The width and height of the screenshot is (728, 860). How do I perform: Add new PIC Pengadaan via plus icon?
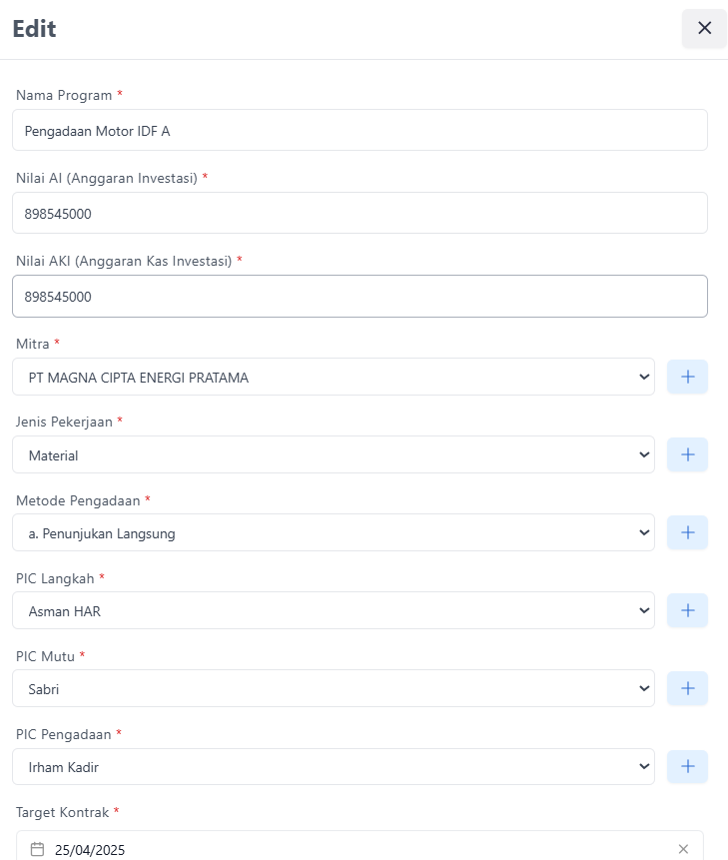tap(687, 766)
